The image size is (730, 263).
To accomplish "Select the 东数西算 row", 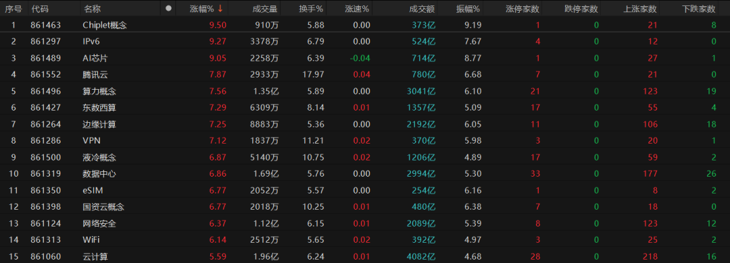I will [x=365, y=108].
